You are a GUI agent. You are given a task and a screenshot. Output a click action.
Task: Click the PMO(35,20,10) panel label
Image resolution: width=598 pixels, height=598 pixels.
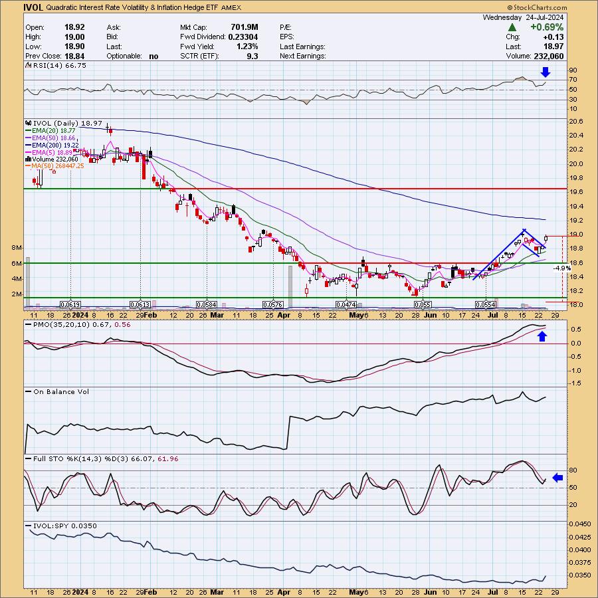(x=78, y=324)
